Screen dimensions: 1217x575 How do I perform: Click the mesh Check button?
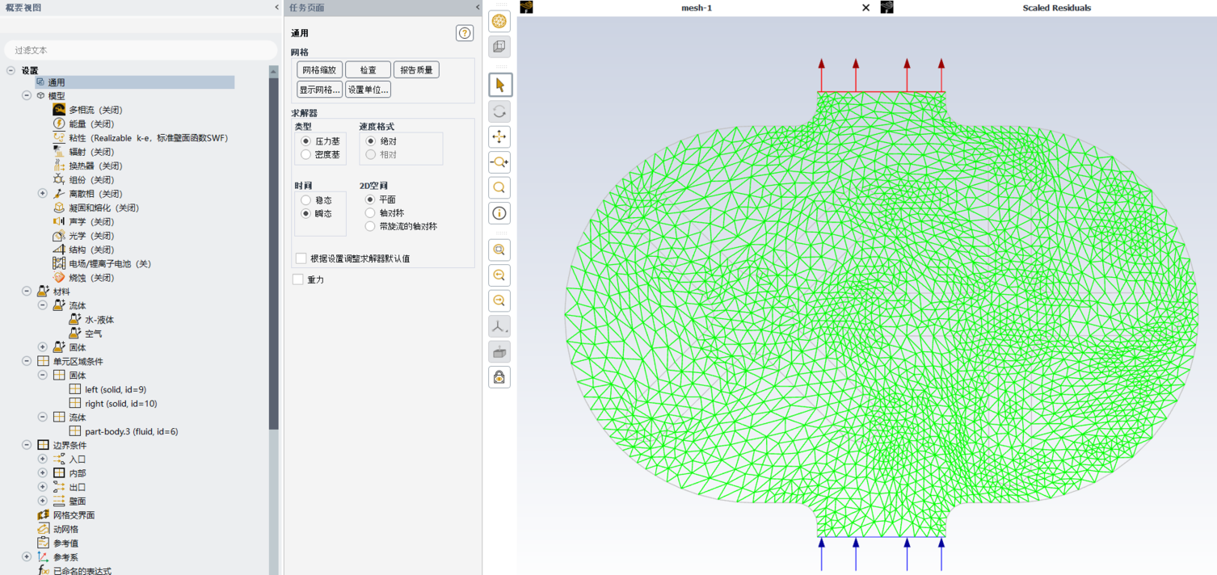pyautogui.click(x=368, y=70)
